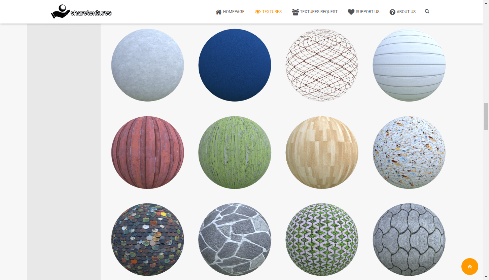The height and width of the screenshot is (280, 489).
Task: Open the wire mesh net texture sphere
Action: (x=322, y=65)
